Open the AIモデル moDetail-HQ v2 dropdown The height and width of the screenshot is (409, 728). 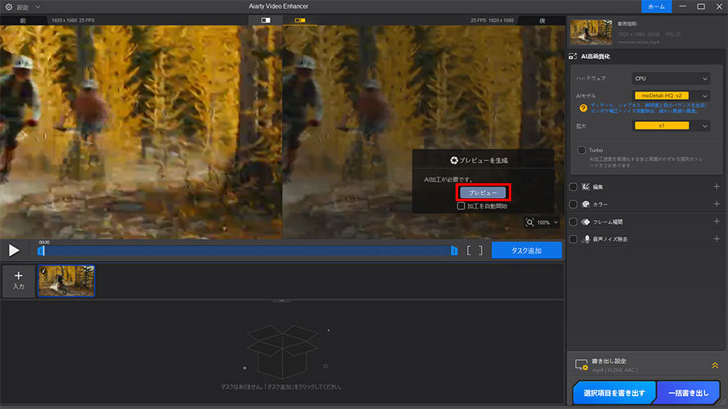(x=671, y=96)
